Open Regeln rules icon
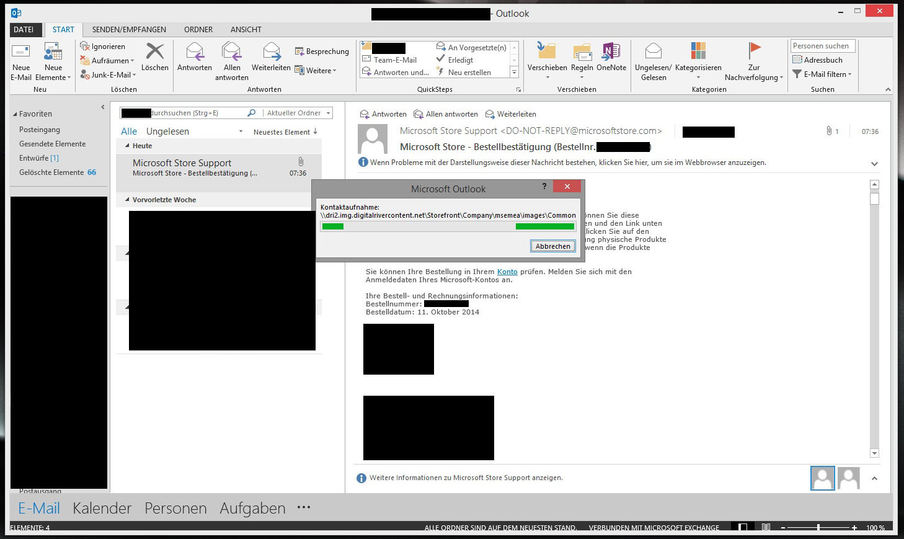Screen dimensions: 904x539 [x=582, y=61]
